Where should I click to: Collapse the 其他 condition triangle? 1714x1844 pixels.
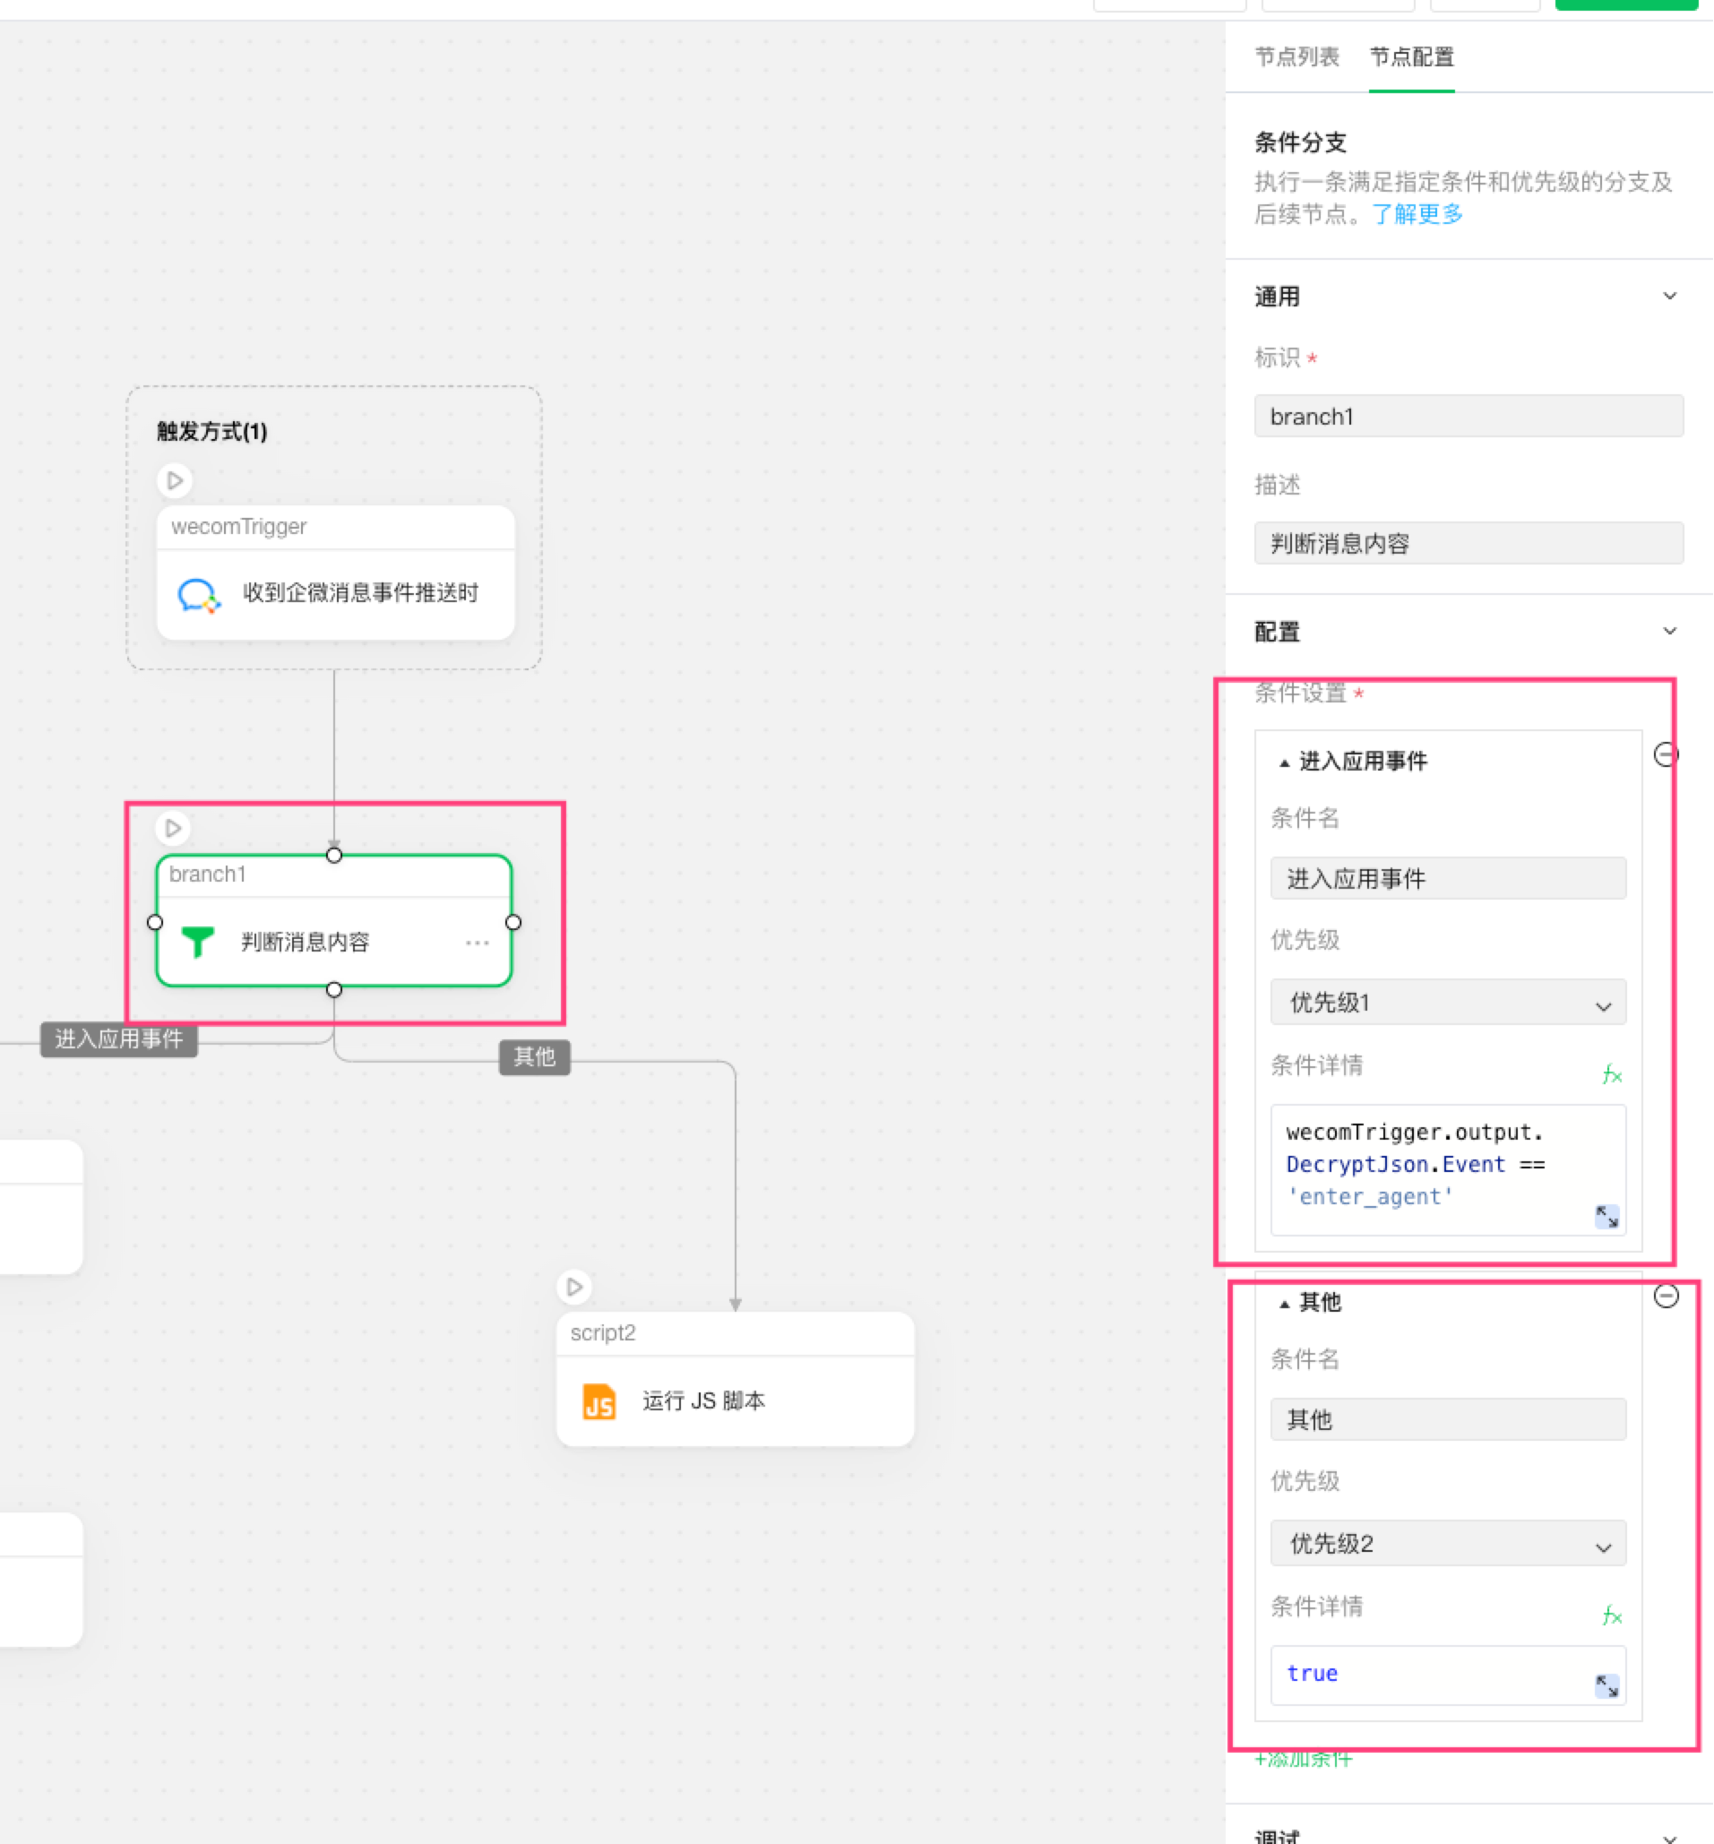tap(1285, 1305)
